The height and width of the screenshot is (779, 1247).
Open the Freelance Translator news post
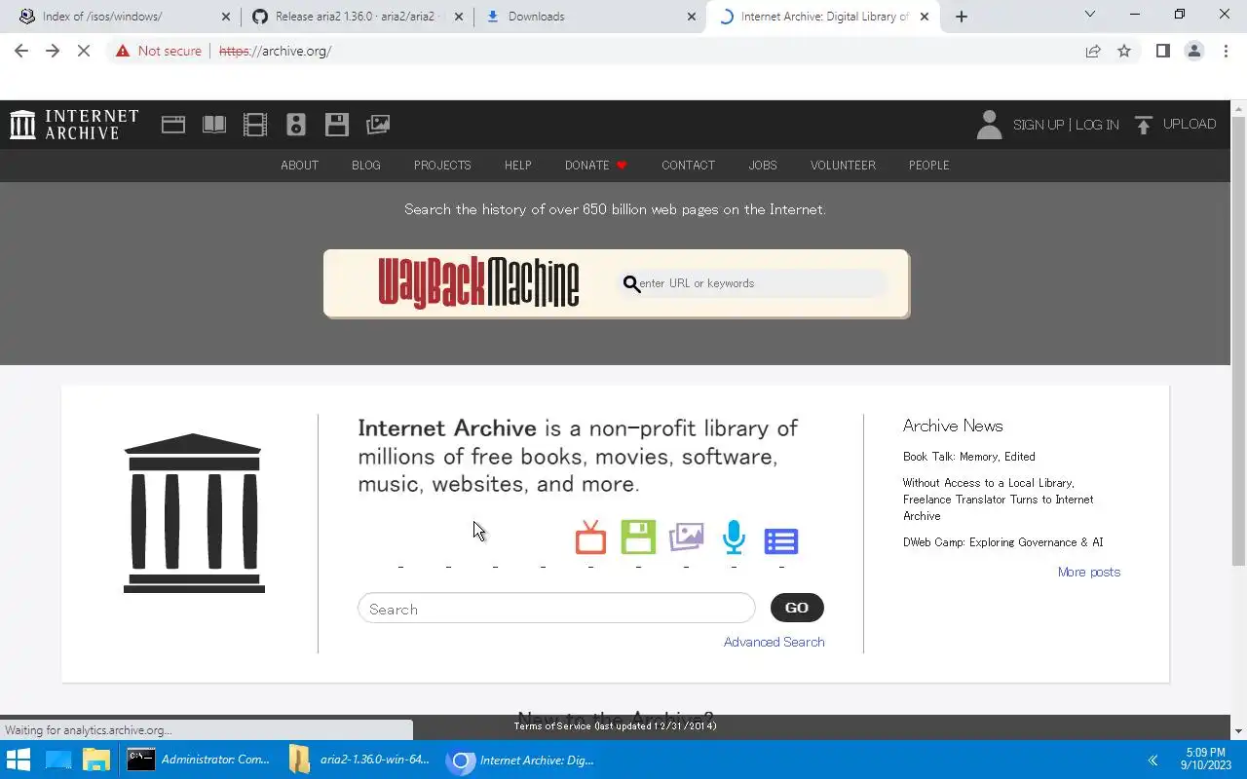click(x=998, y=500)
